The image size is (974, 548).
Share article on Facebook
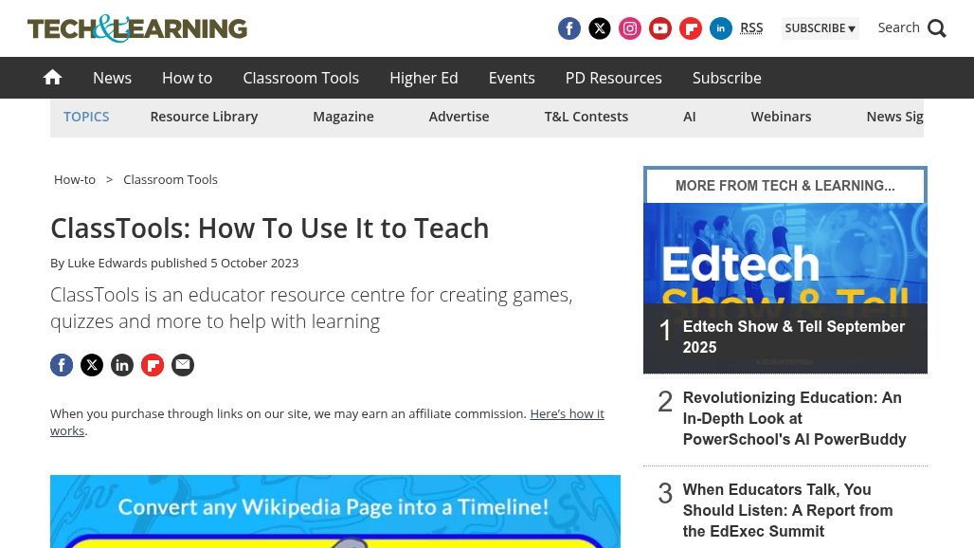[62, 365]
